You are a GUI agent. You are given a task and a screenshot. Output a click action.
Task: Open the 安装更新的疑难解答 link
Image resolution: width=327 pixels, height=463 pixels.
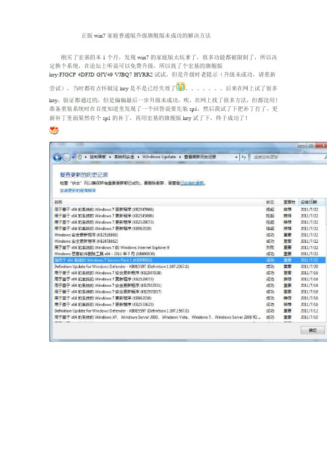78,191
